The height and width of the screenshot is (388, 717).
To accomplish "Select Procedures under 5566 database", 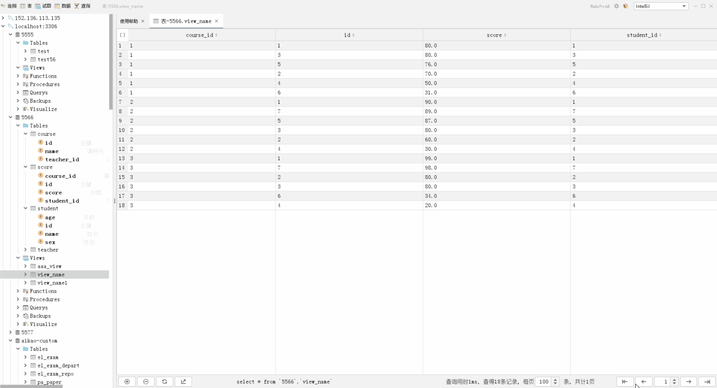I will point(45,299).
